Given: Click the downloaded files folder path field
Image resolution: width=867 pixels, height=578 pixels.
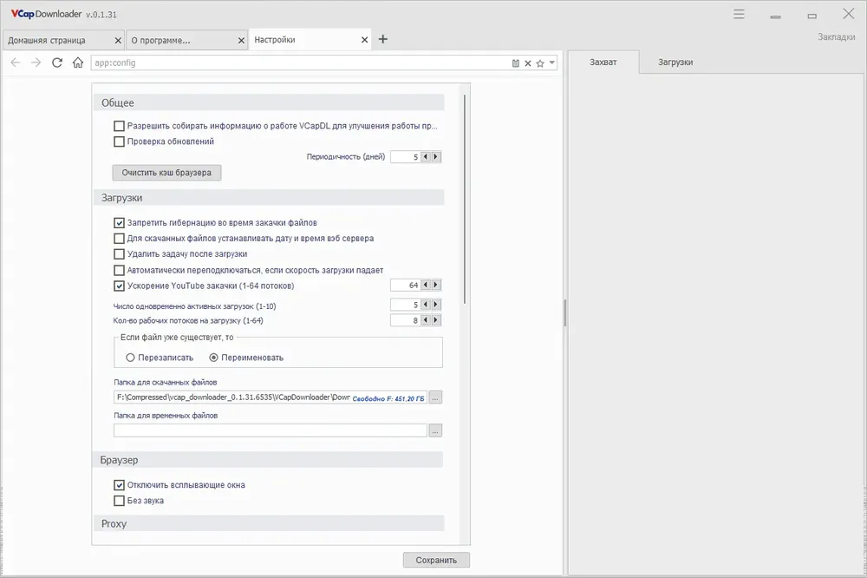Looking at the screenshot, I should click(x=271, y=397).
